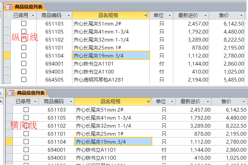Viewport: 248px width, 165px height.
Task: Select product code 651105 in upper datasheet
Action: pos(54,32)
